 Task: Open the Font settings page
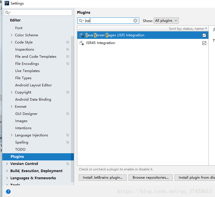(x=19, y=28)
